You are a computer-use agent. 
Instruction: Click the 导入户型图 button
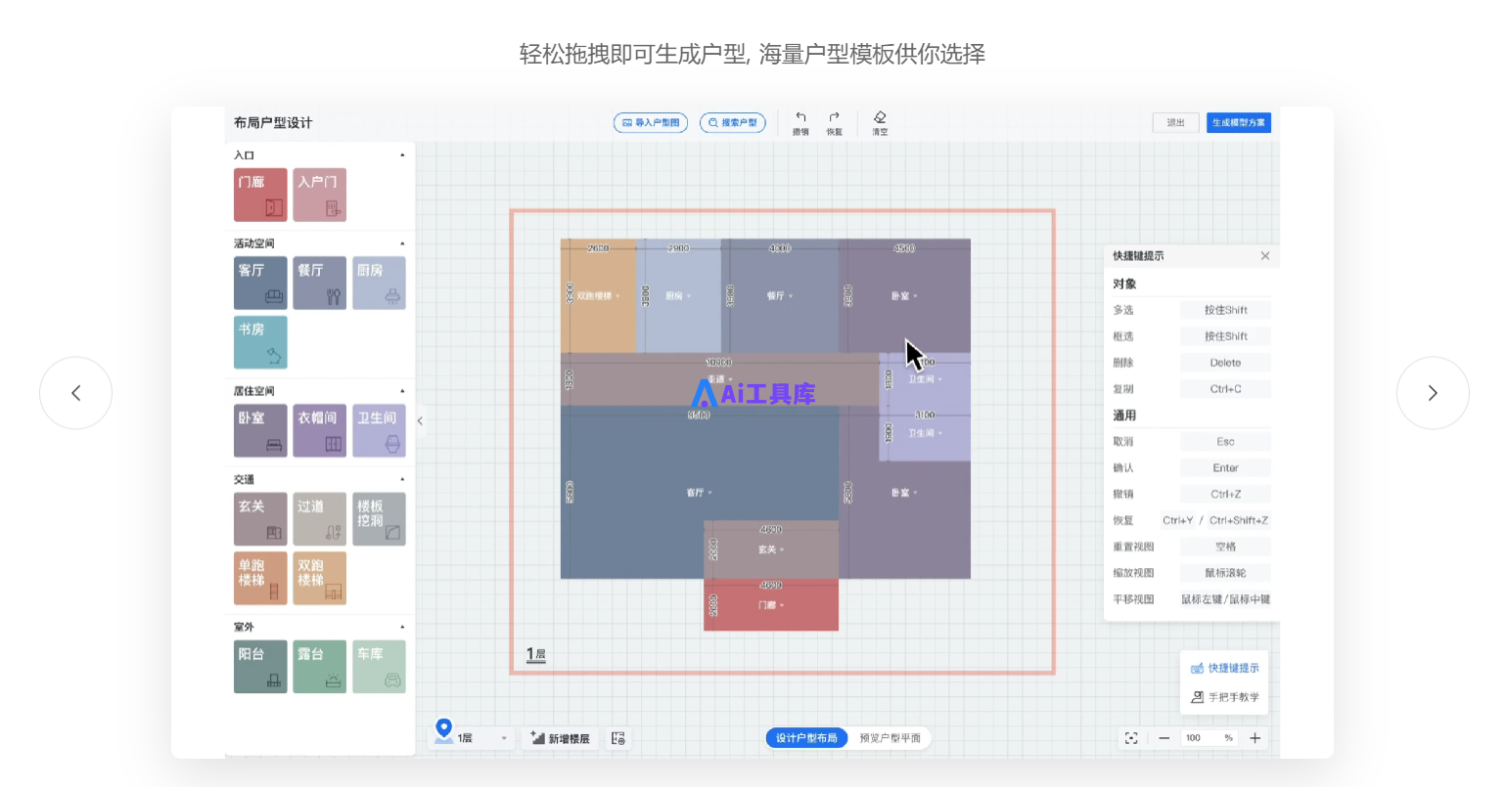pyautogui.click(x=651, y=122)
